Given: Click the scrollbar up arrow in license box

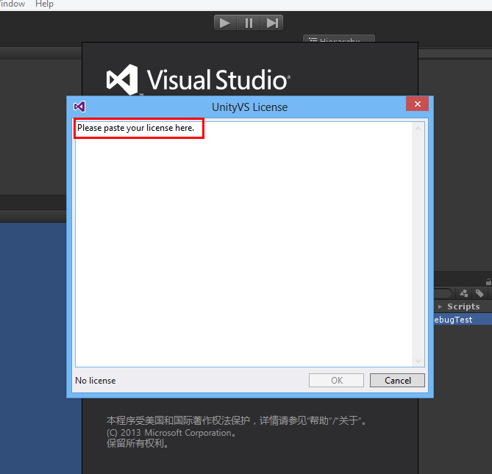Looking at the screenshot, I should (x=418, y=129).
